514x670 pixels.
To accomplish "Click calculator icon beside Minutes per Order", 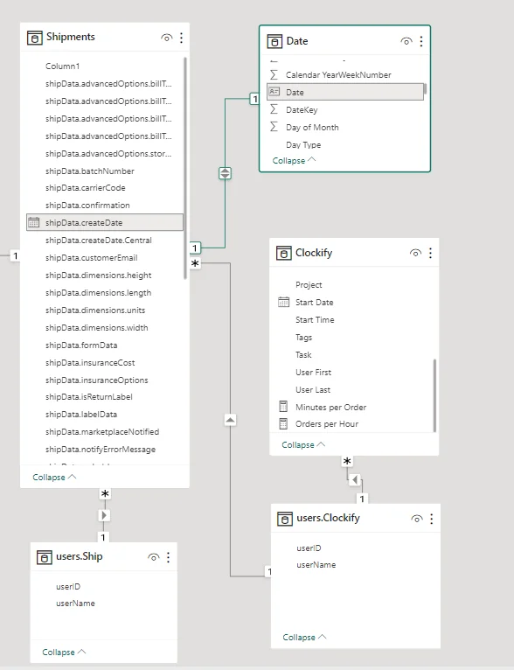I will click(283, 407).
